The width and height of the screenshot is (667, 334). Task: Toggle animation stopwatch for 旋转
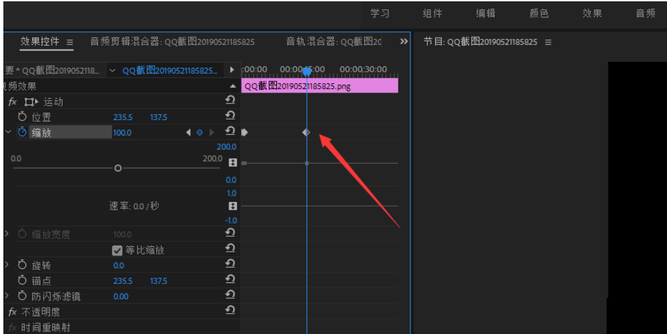(x=22, y=265)
